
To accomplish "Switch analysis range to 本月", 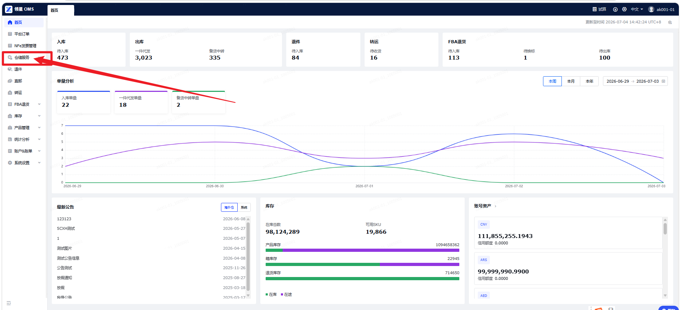I will pos(571,81).
